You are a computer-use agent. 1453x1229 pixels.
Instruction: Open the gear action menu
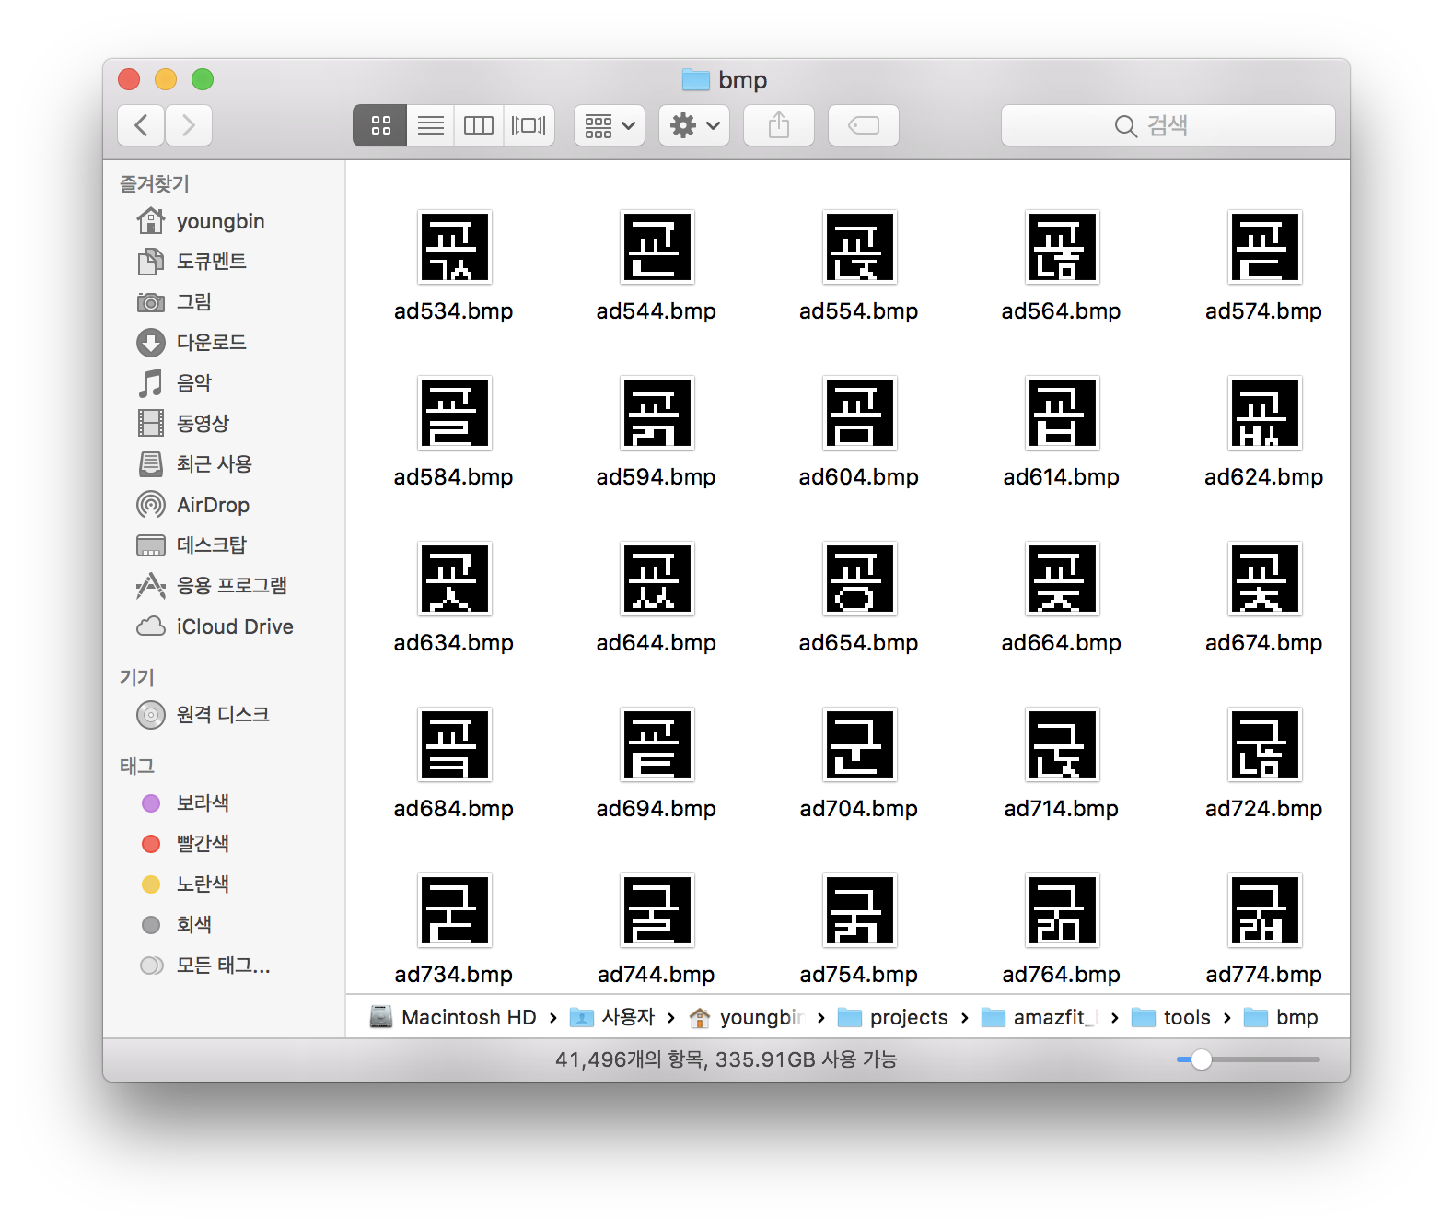tap(694, 125)
